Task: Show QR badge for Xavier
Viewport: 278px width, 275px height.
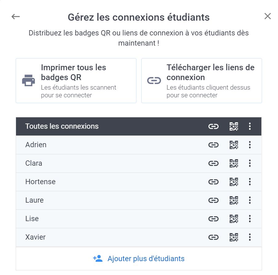Action: click(234, 237)
